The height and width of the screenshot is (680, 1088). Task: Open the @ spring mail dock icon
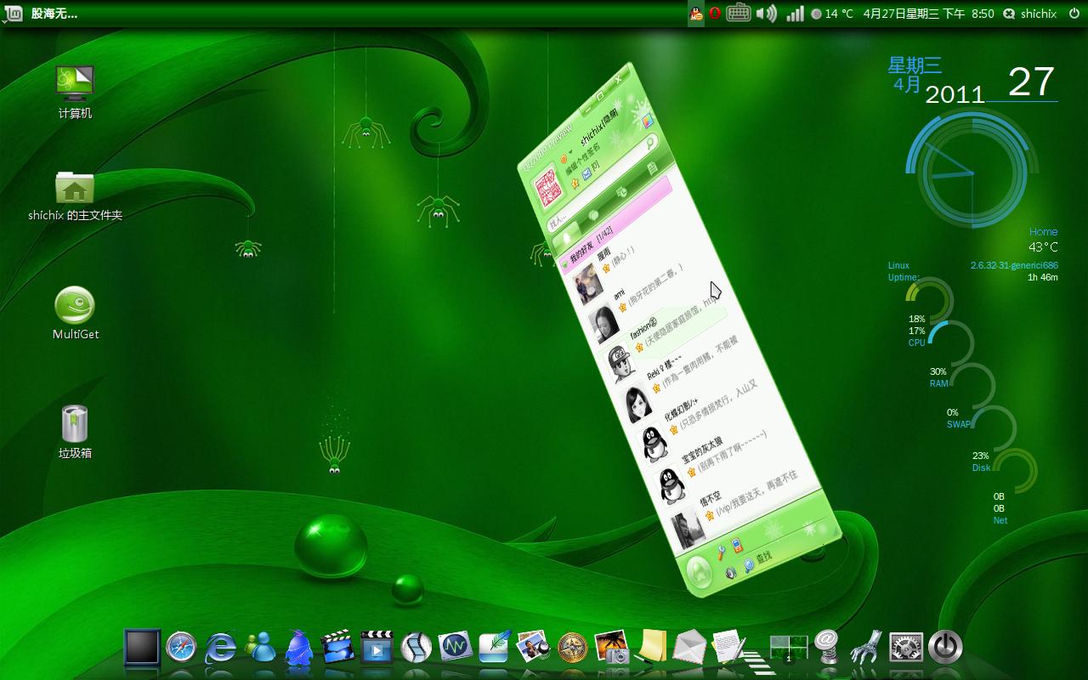[827, 647]
